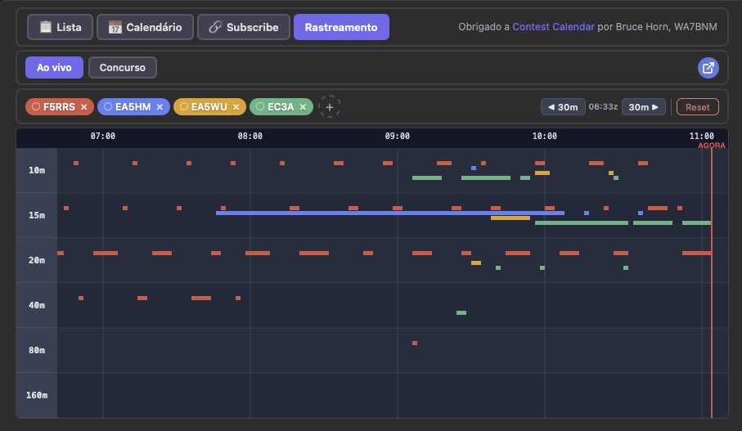Click the red F5RRS dot on 80m
This screenshot has height=431, width=742.
(415, 343)
